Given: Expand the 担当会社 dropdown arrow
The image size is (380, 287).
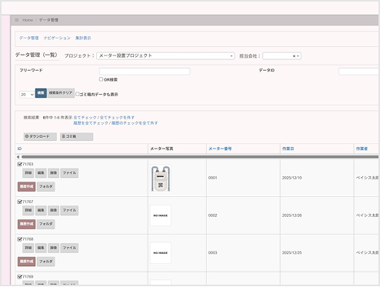Looking at the screenshot, I should [298, 56].
